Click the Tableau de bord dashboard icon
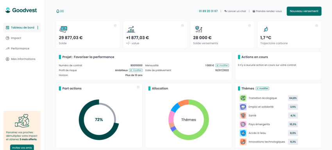 (7, 28)
